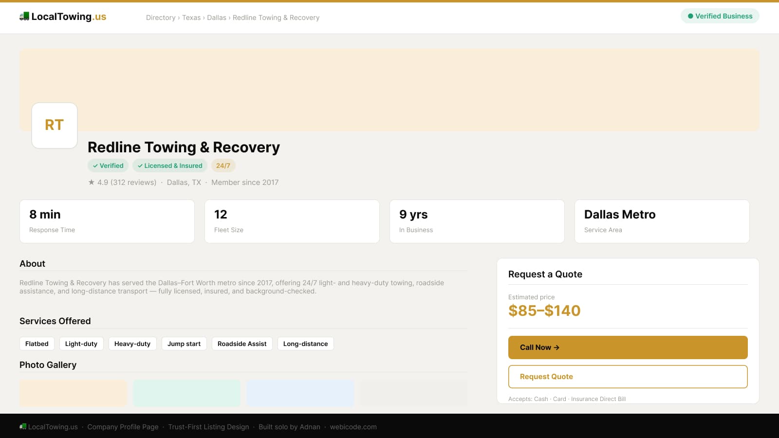The width and height of the screenshot is (779, 438).
Task: Click Company Profile Page in footer
Action: point(123,427)
